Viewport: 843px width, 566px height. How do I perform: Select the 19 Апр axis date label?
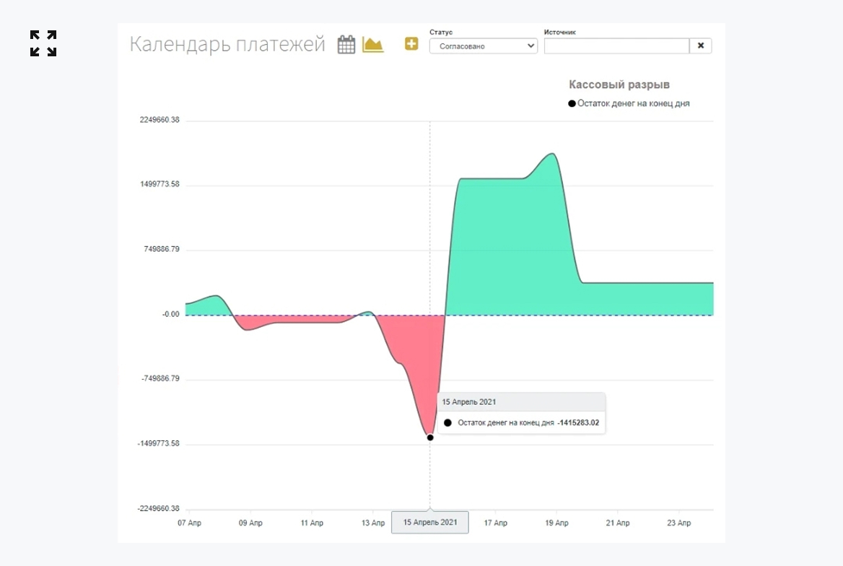(556, 523)
